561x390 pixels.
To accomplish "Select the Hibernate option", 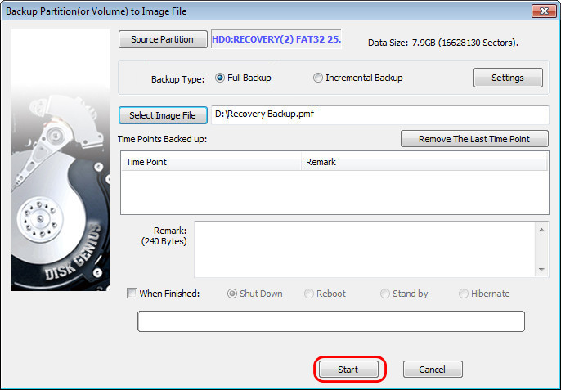I will [x=464, y=294].
